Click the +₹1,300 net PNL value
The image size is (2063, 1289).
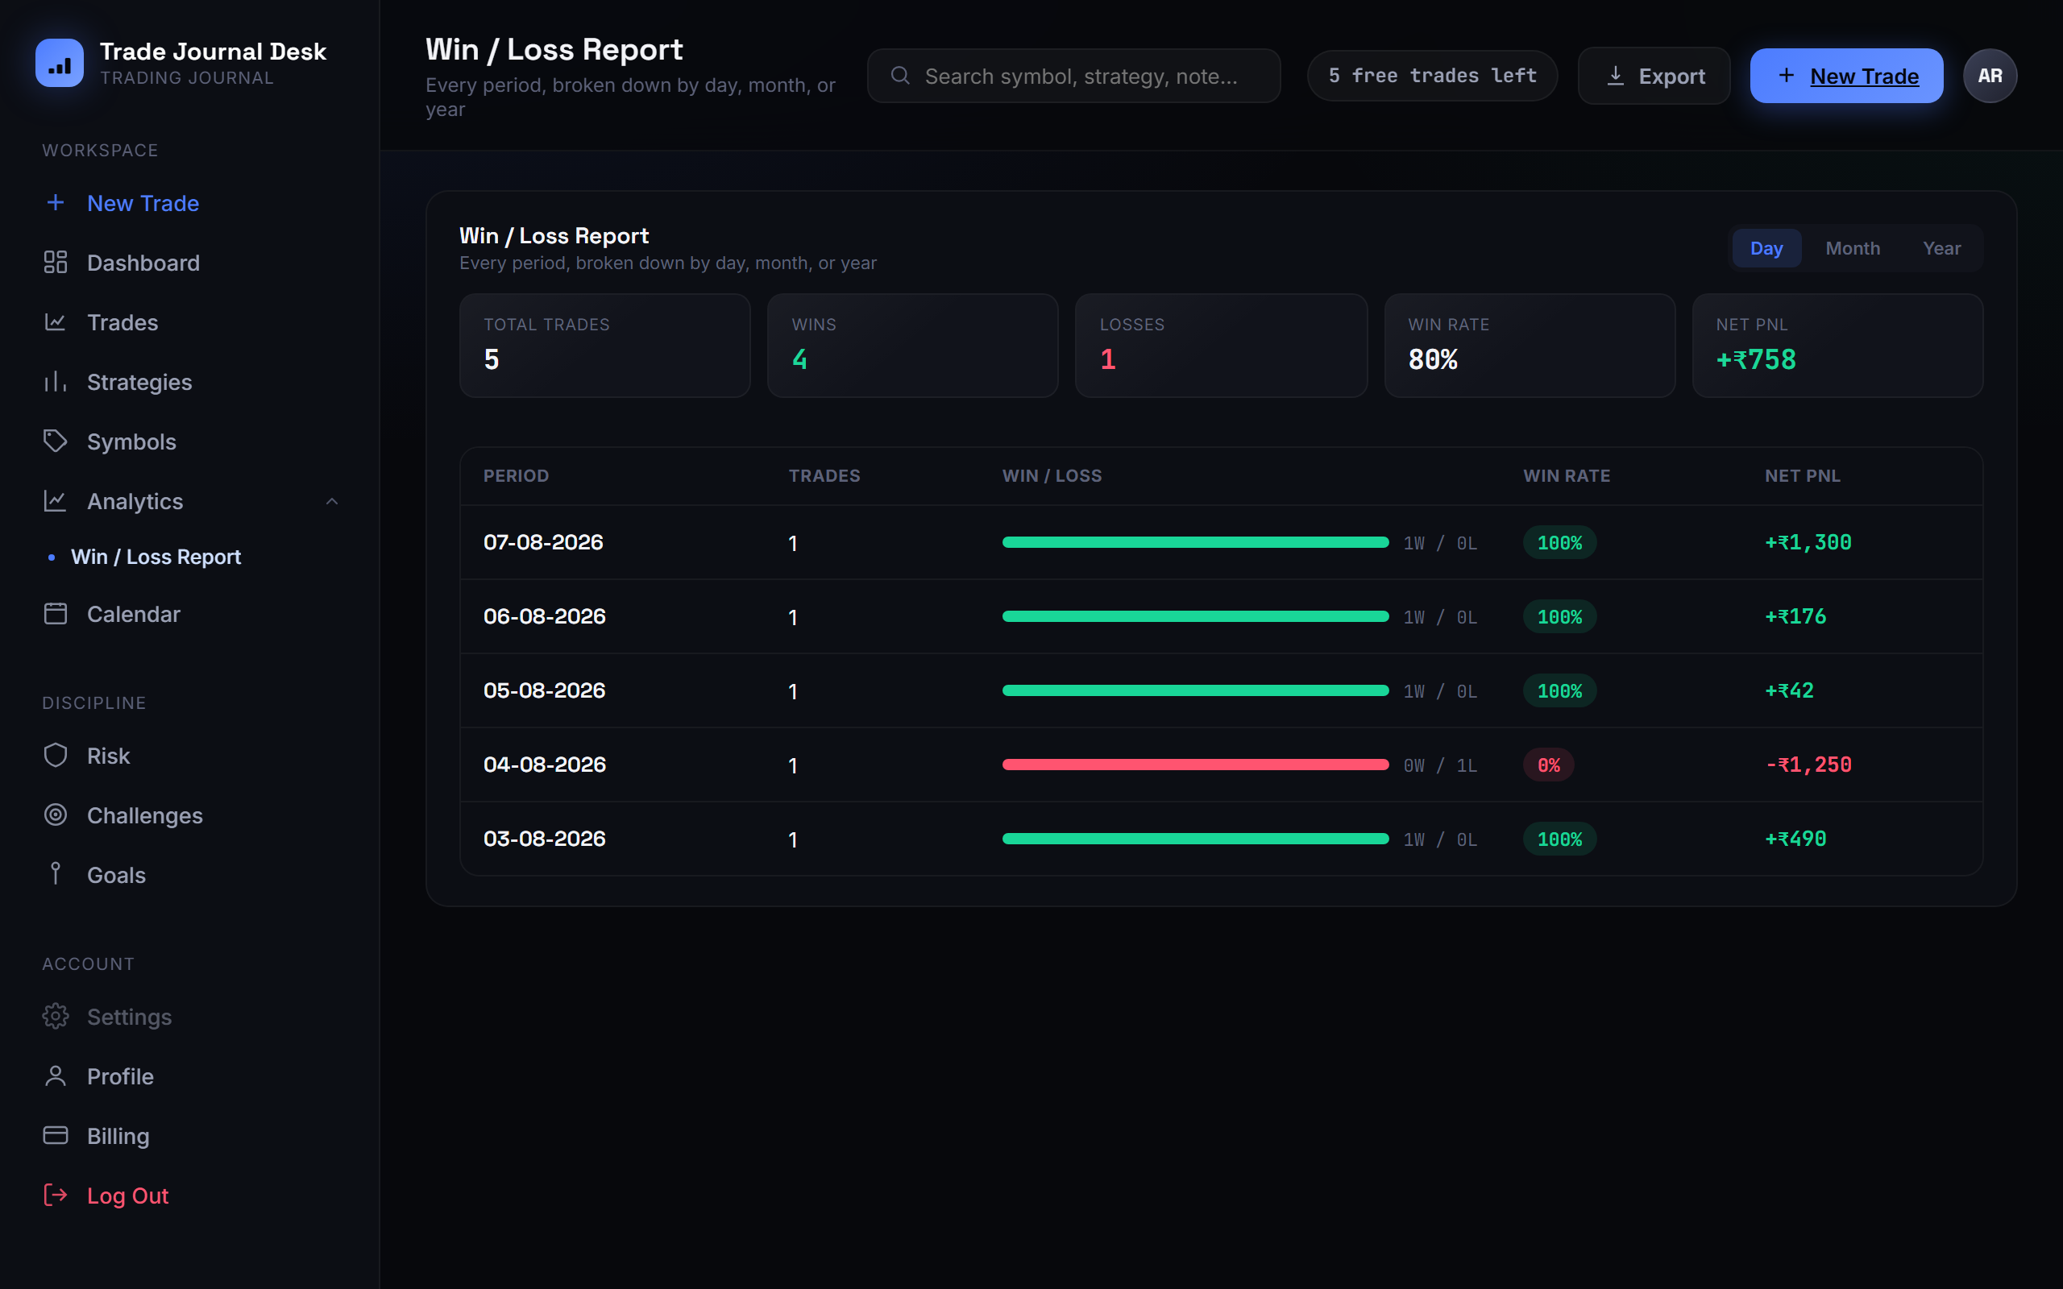click(1808, 542)
